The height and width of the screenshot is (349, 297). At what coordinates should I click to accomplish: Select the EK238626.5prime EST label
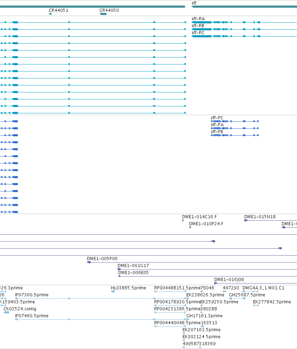[x=205, y=295]
